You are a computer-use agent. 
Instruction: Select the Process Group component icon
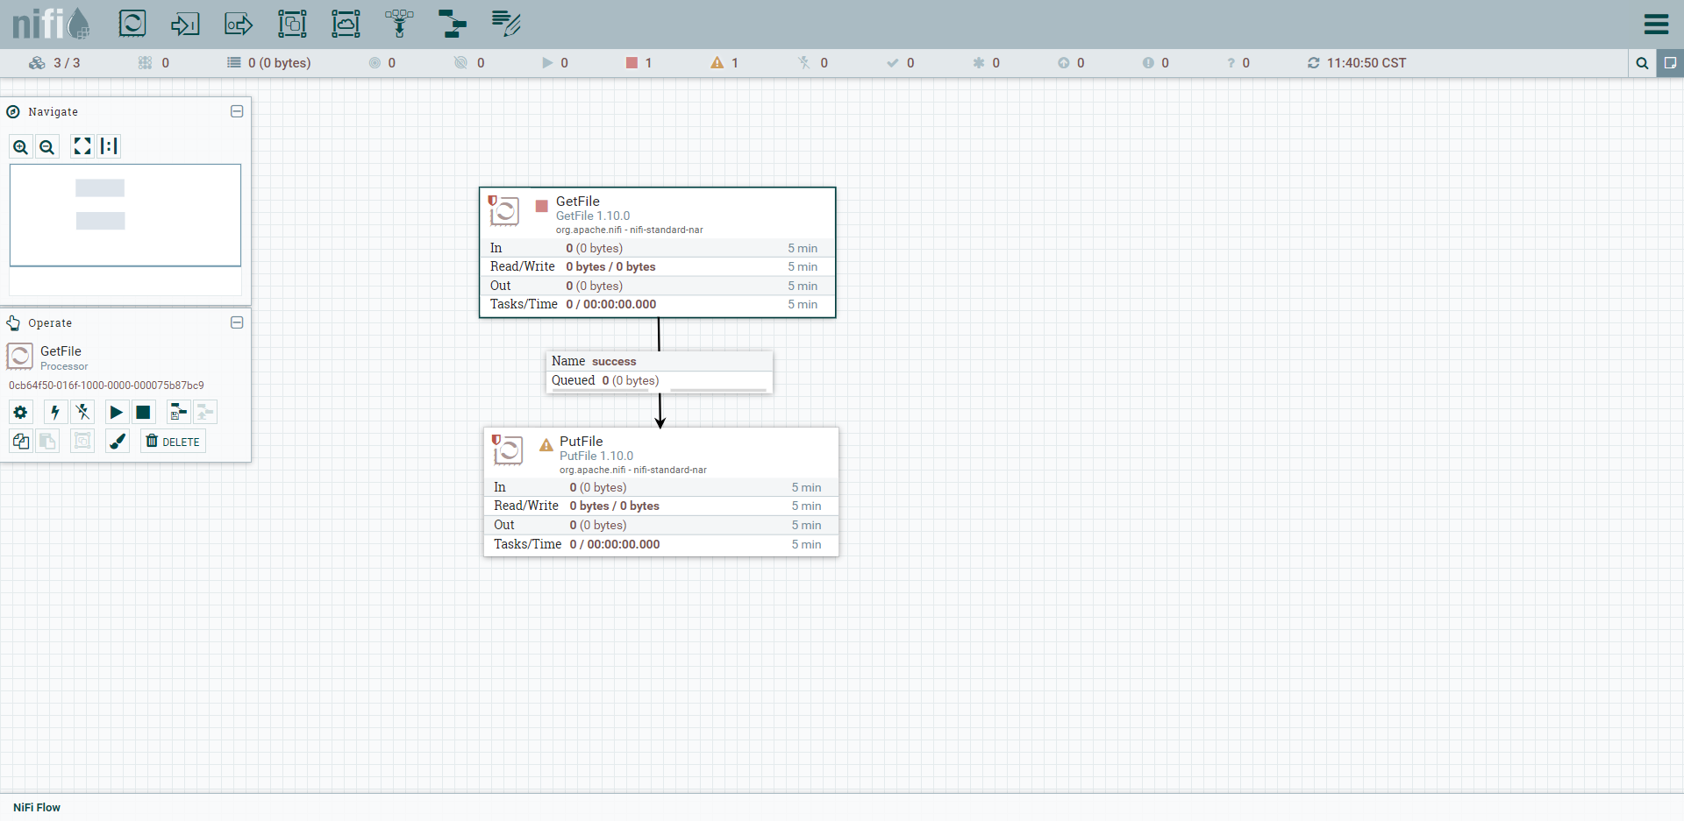pyautogui.click(x=292, y=24)
